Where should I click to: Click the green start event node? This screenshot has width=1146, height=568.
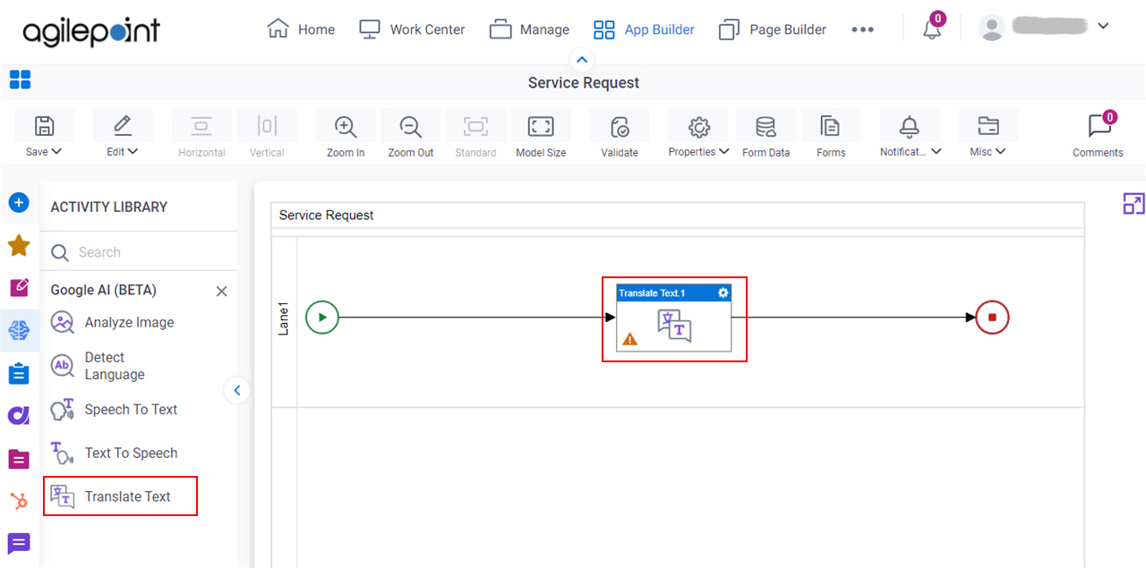click(322, 317)
